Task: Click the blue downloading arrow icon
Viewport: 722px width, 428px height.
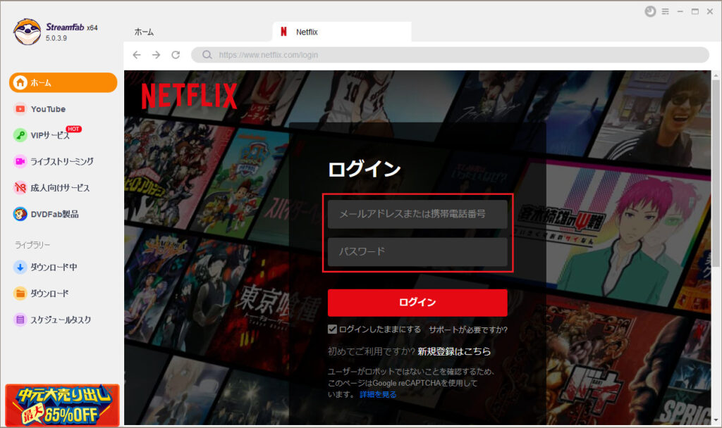Action: click(x=20, y=267)
